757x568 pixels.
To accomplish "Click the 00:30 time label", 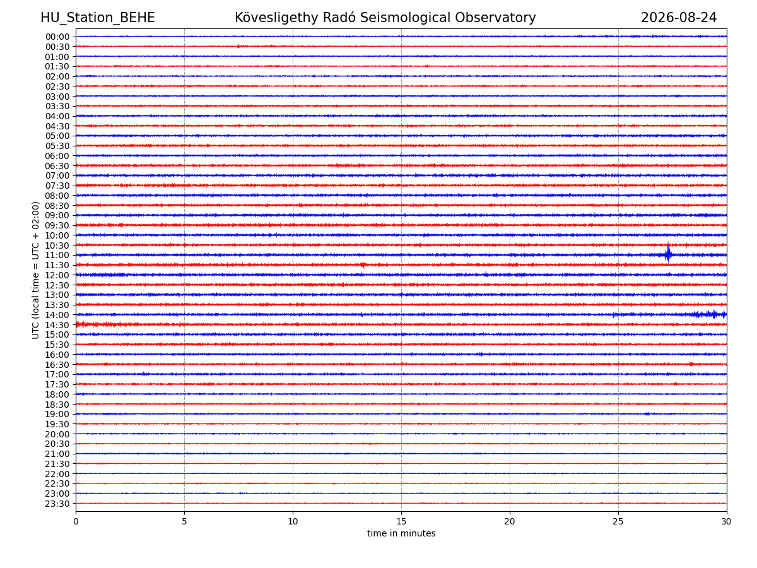I will tap(57, 47).
